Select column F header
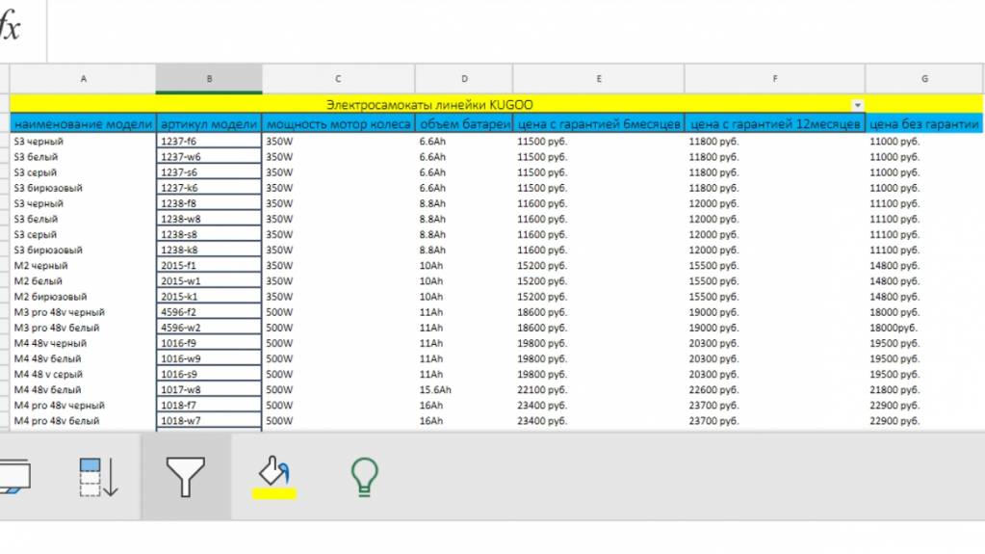The image size is (985, 554). (x=775, y=79)
